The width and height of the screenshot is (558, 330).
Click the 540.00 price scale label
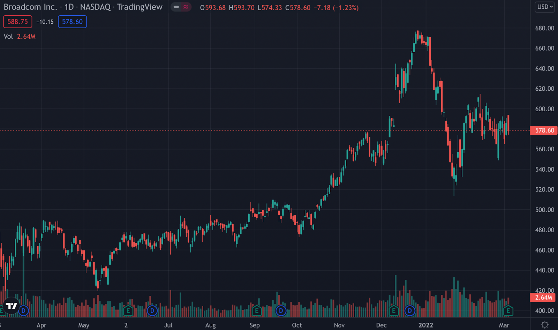545,170
